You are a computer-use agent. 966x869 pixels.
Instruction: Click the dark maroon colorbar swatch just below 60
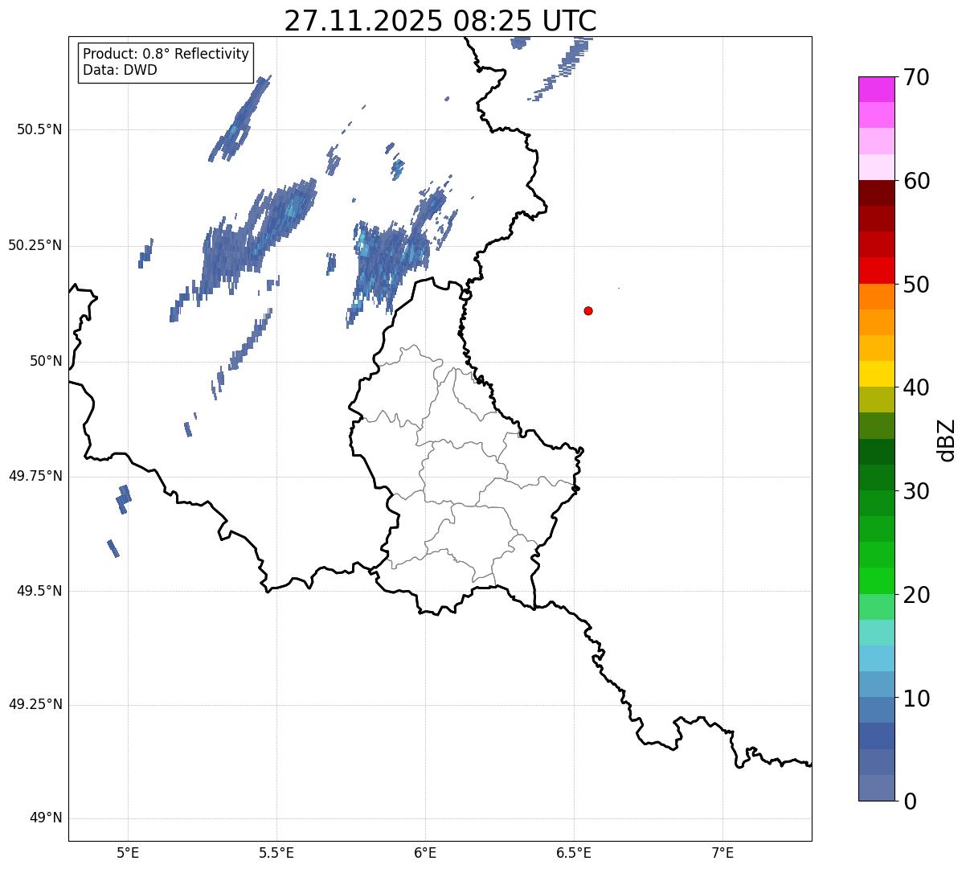(x=876, y=193)
